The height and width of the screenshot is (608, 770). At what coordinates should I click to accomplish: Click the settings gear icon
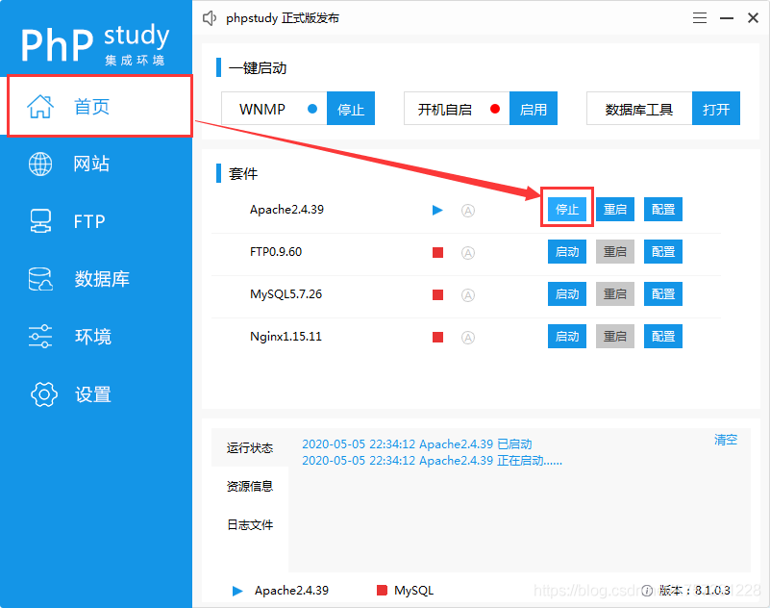pos(43,394)
